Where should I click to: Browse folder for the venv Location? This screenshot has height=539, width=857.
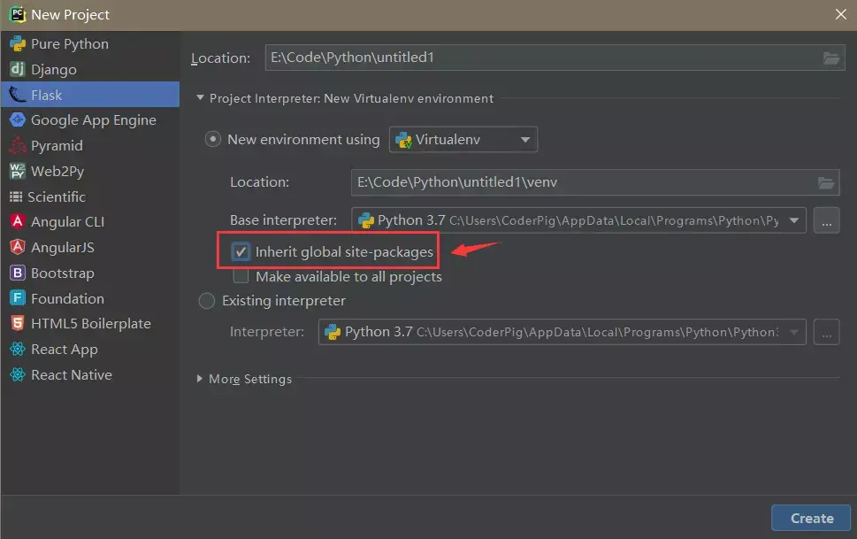826,183
